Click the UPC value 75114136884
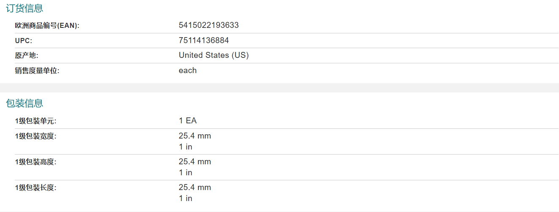559x212 pixels. 204,41
